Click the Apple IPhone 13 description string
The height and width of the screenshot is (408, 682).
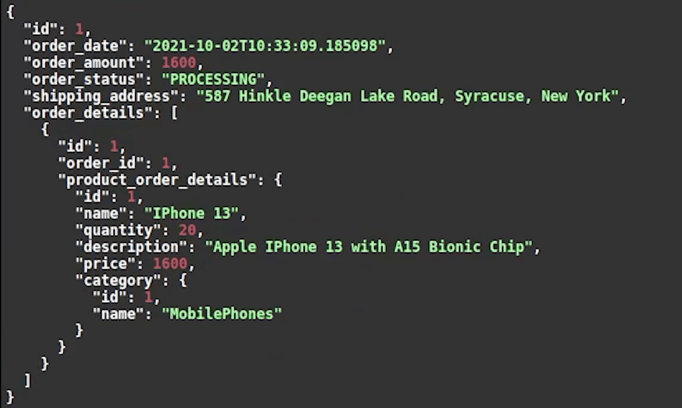(369, 247)
